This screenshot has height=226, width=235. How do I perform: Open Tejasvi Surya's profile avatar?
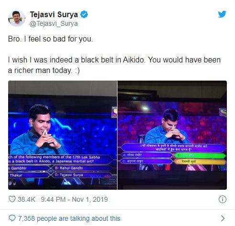17,18
